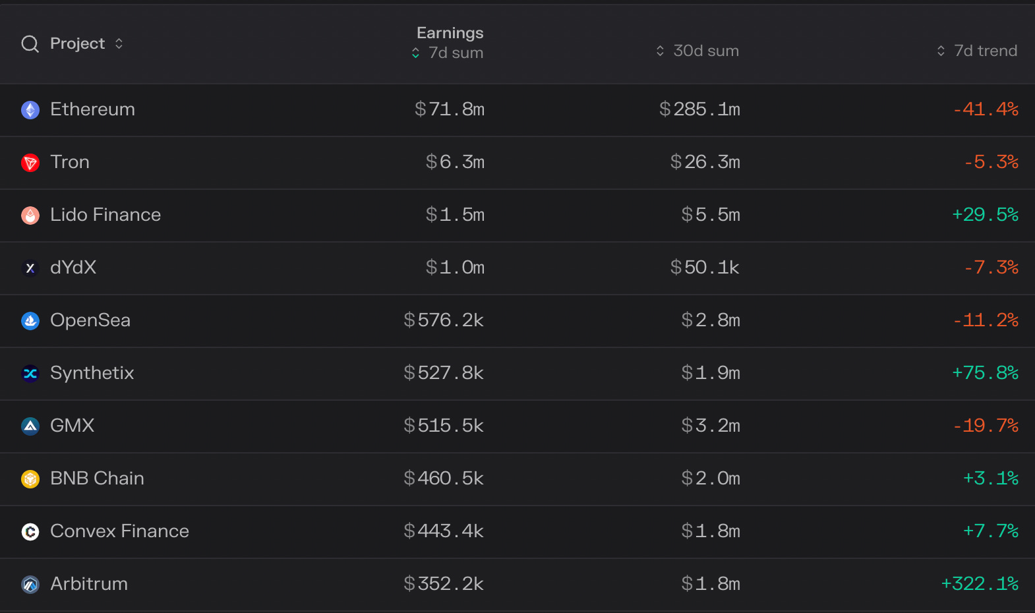The image size is (1035, 613).
Task: Select Lido Finance's +29.5% trend
Action: [x=985, y=215]
